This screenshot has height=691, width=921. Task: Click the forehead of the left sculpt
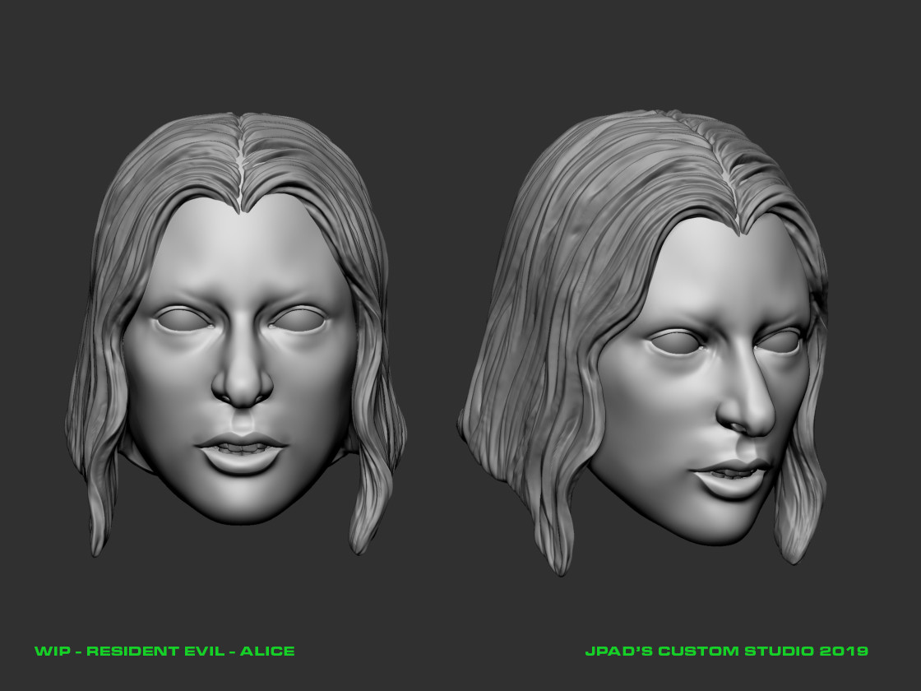coord(238,247)
